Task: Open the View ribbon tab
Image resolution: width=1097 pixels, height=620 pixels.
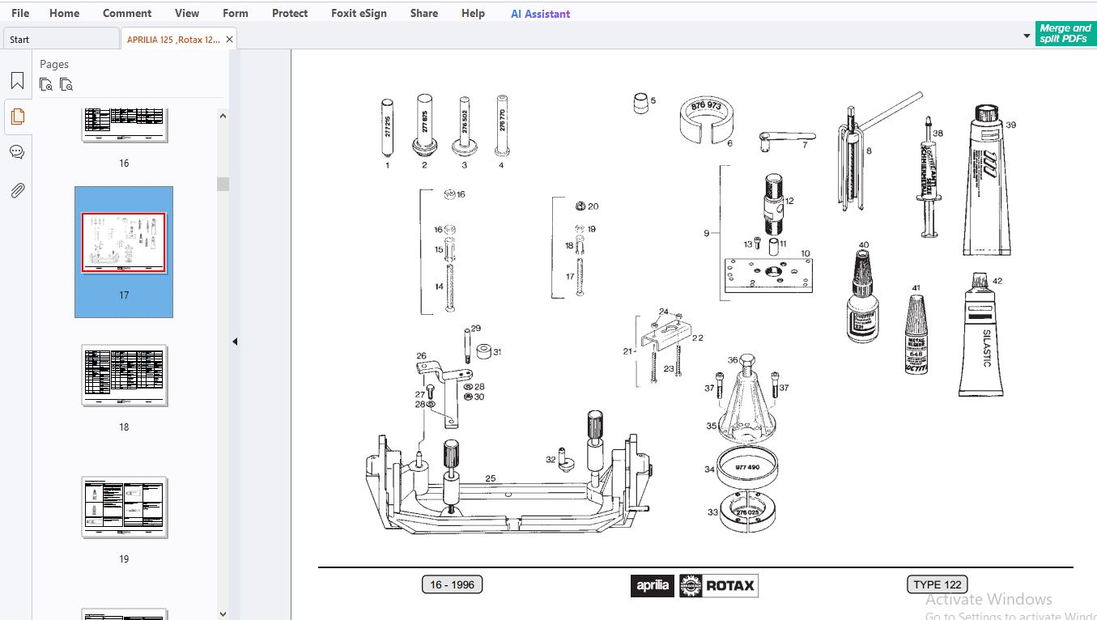Action: pyautogui.click(x=187, y=13)
